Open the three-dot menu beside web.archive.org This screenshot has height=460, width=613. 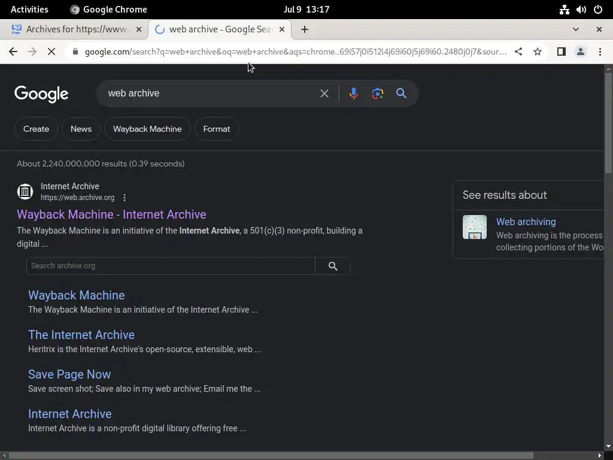coord(125,198)
